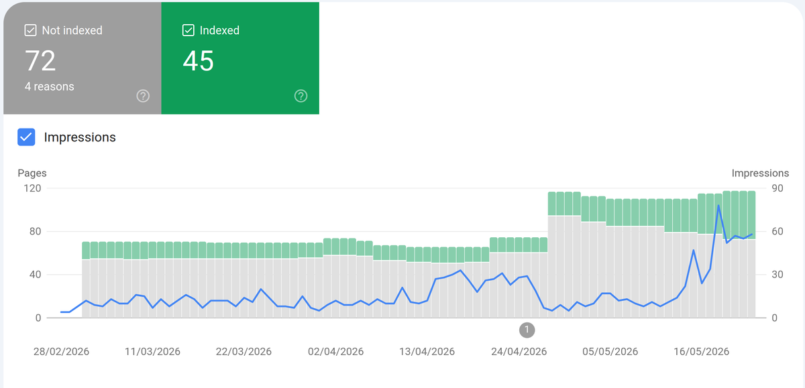Click the 90 impressions axis value

777,188
